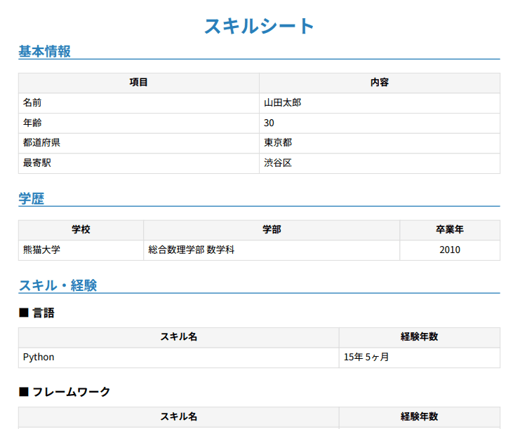Click the 山田太郎 name cell
The image size is (527, 429).
[x=380, y=103]
